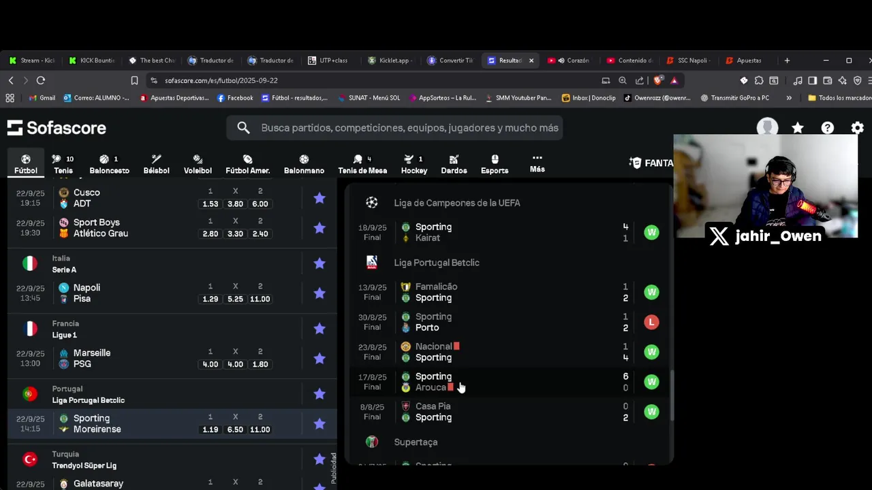Switch to the Kicklet.app browser tab
The height and width of the screenshot is (490, 872).
pyautogui.click(x=389, y=61)
